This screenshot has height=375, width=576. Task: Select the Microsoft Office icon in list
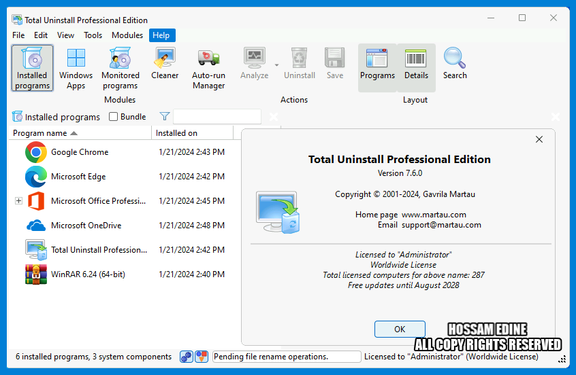35,201
